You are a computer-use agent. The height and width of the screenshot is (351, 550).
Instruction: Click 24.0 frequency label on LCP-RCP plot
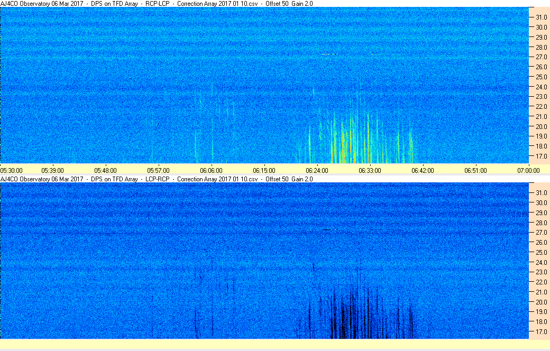[541, 262]
